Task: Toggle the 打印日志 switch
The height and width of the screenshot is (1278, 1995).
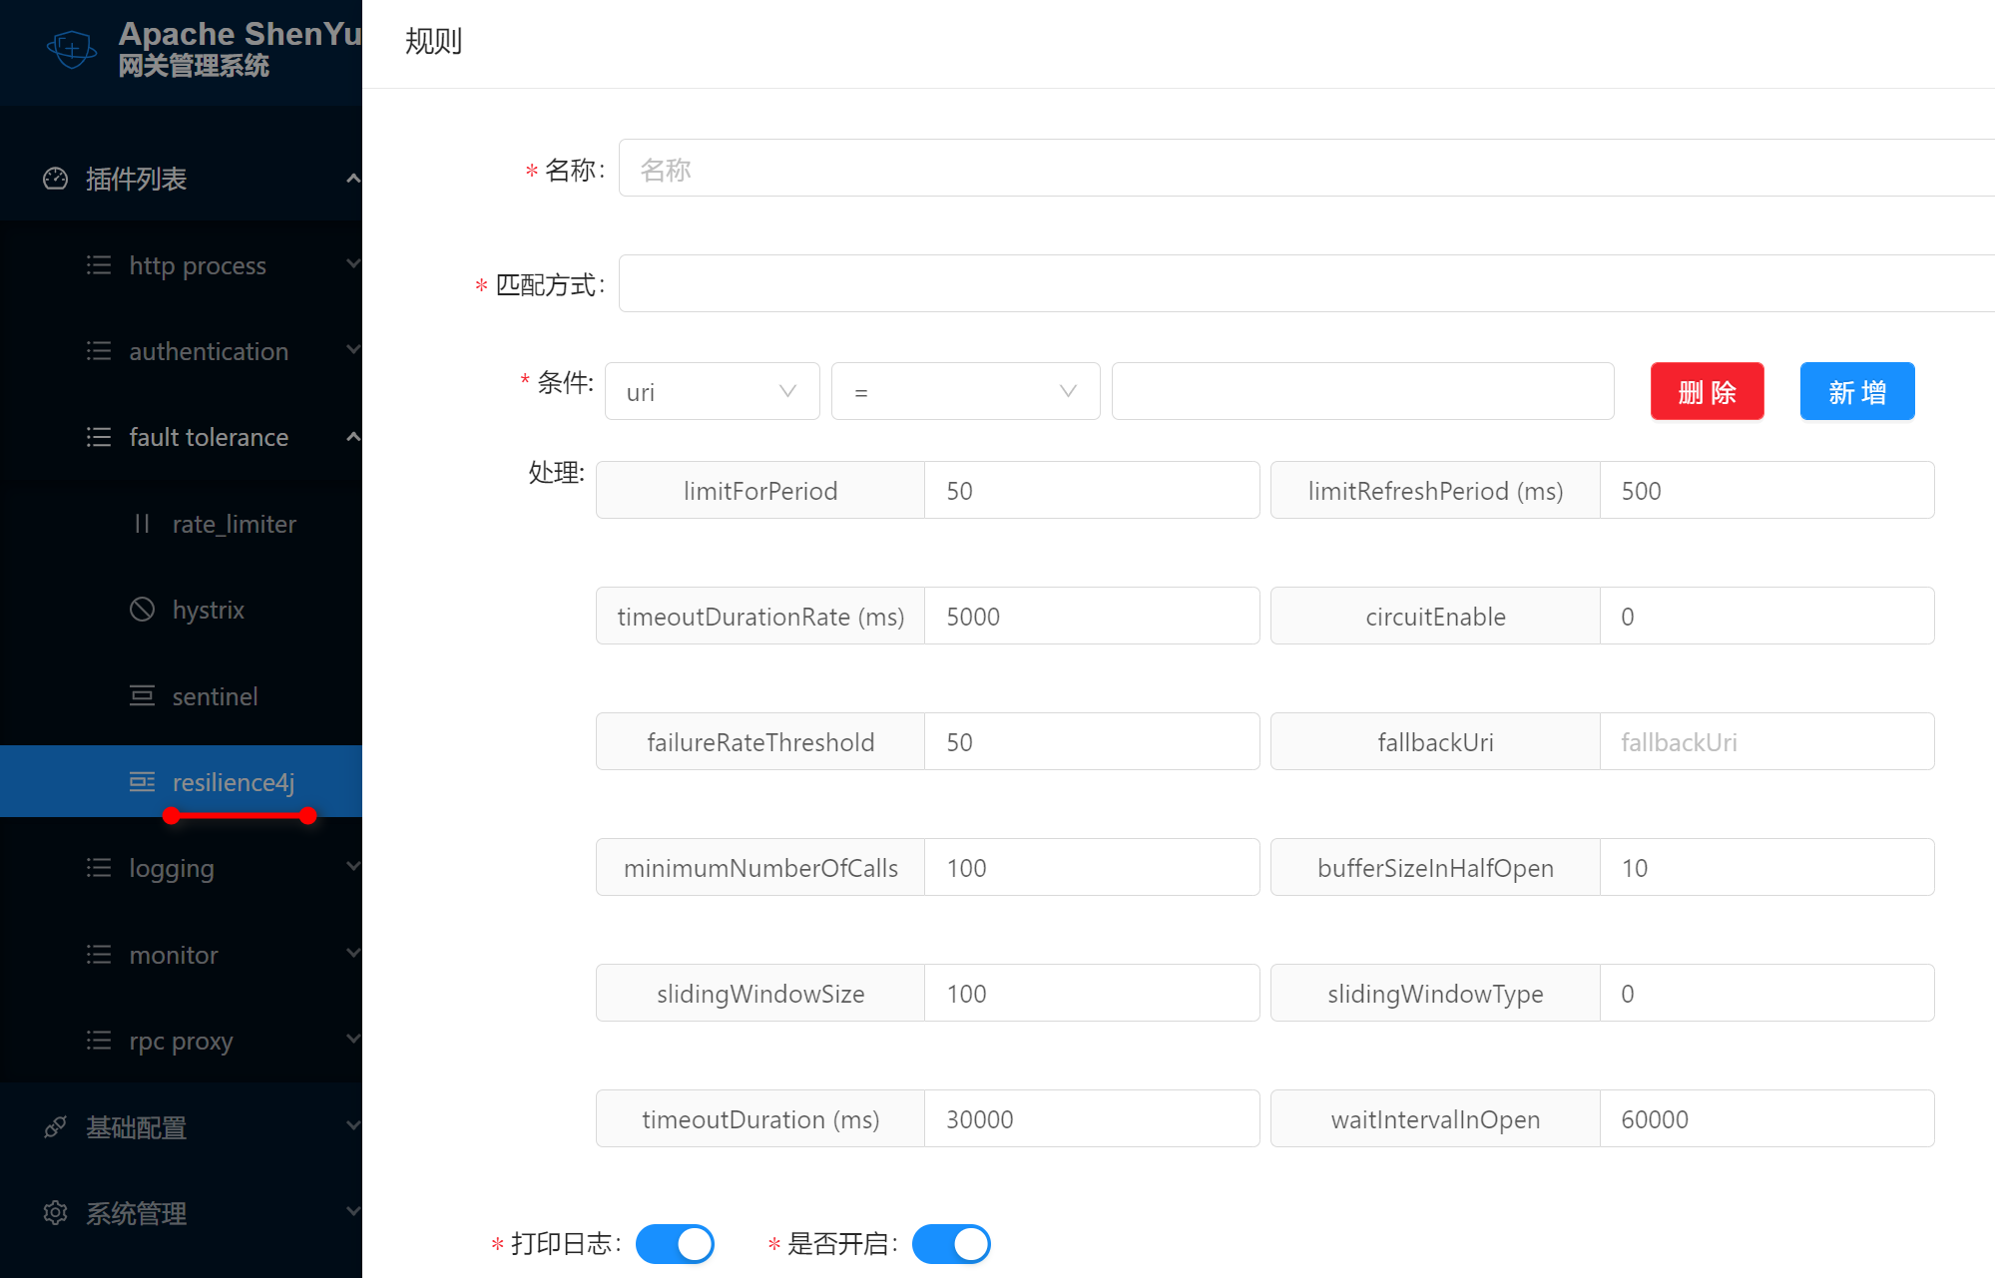Action: [x=675, y=1244]
